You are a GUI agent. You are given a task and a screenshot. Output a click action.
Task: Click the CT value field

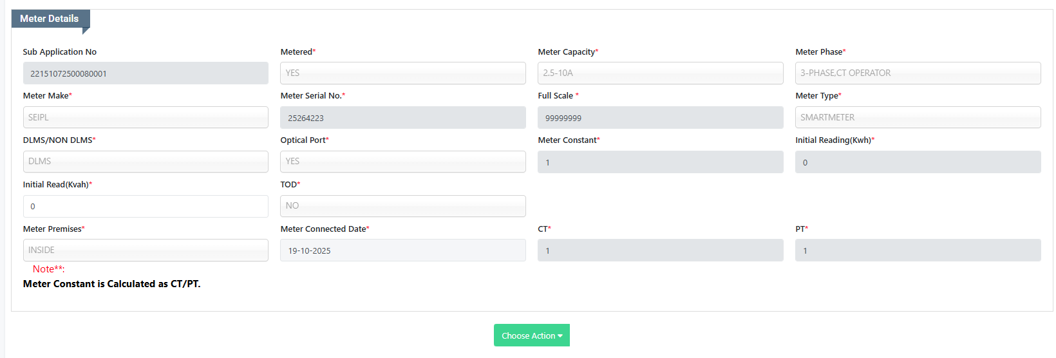(x=660, y=250)
